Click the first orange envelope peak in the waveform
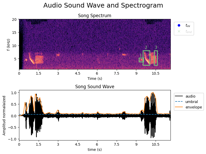This screenshot has height=154, width=206. (35, 94)
